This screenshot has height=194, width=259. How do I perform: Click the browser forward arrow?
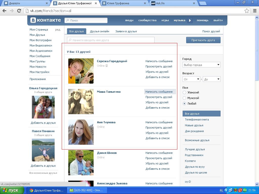pyautogui.click(x=12, y=11)
